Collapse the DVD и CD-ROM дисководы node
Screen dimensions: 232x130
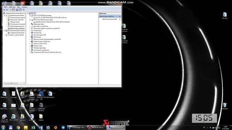point(30,16)
